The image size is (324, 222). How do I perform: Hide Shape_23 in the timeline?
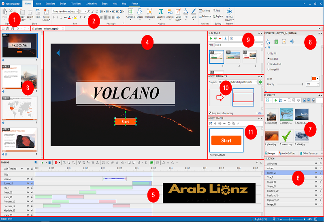[x=28, y=193]
